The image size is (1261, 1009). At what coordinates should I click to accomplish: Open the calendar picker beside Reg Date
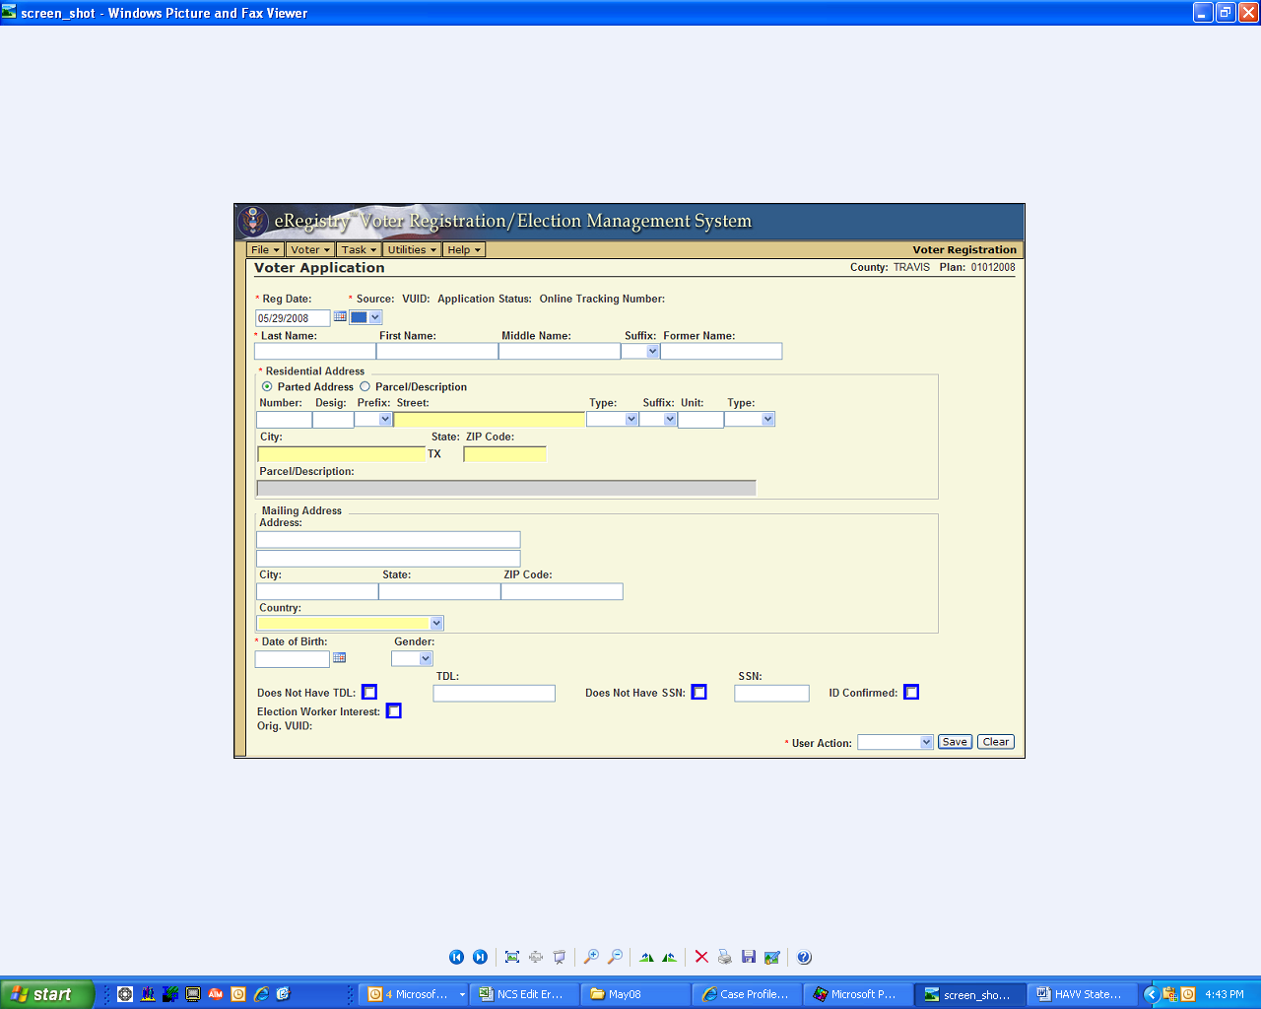click(340, 316)
